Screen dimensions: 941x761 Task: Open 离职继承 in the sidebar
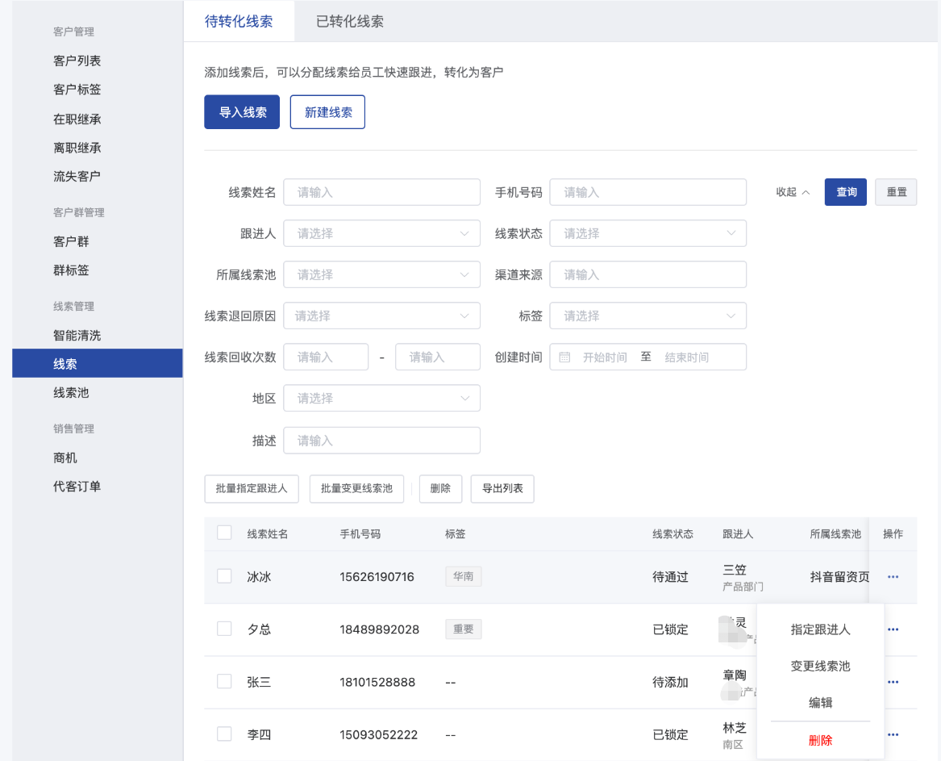pyautogui.click(x=77, y=148)
